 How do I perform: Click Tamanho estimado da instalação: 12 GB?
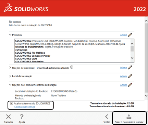click(112, 103)
